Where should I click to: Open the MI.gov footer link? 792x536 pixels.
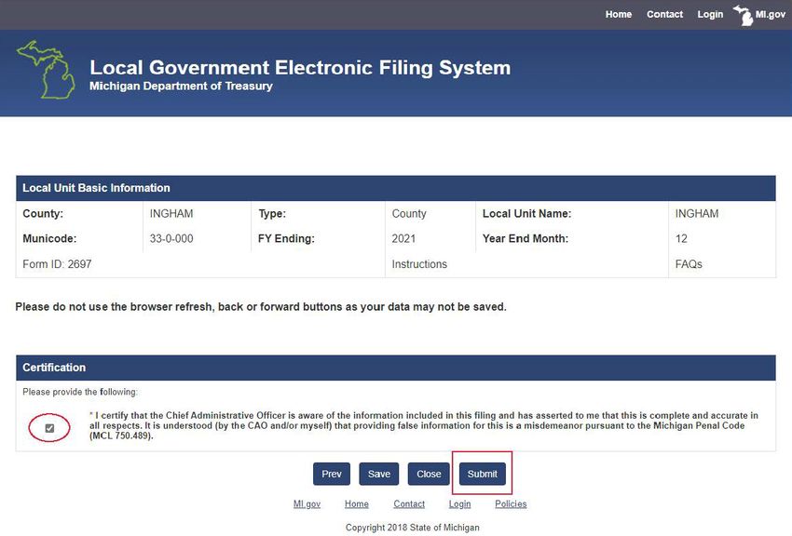307,503
